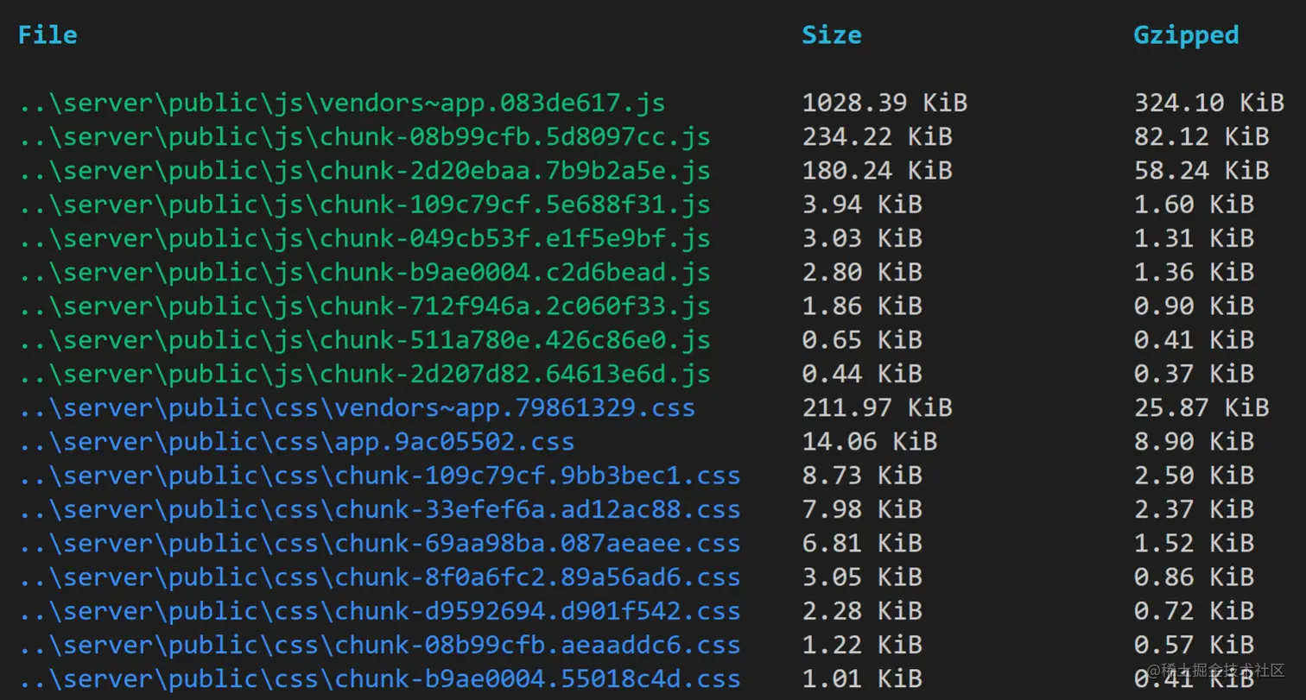Click the Gzipped column header
The height and width of the screenshot is (700, 1306).
[x=1186, y=35]
